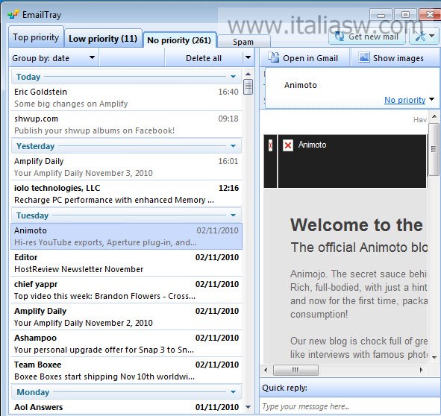The height and width of the screenshot is (416, 441).
Task: Open the shwup.com email
Action: [127, 125]
